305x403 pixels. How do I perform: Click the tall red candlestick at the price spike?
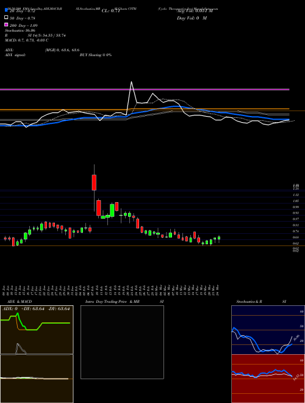(94, 183)
